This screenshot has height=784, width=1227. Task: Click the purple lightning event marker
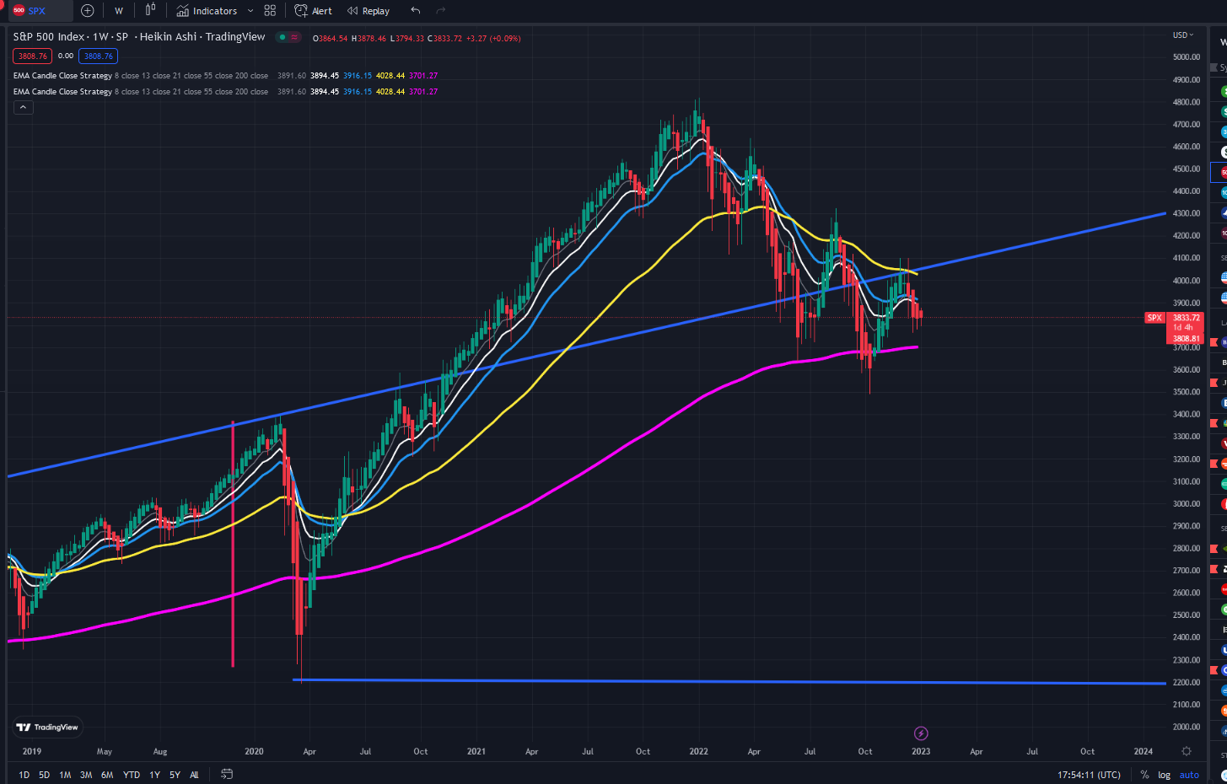pos(921,733)
